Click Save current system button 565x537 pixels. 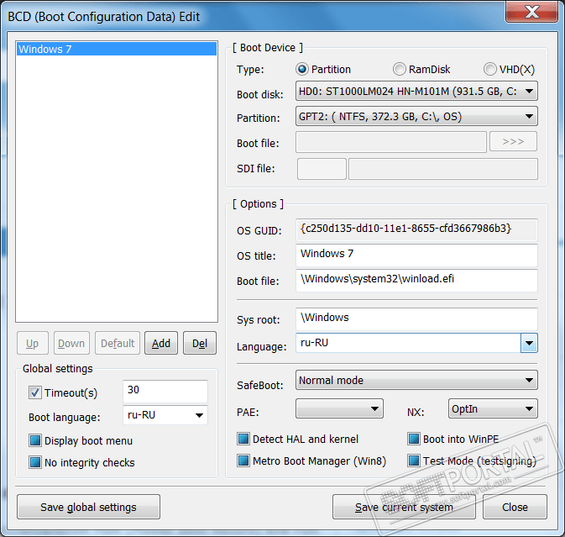coord(404,507)
